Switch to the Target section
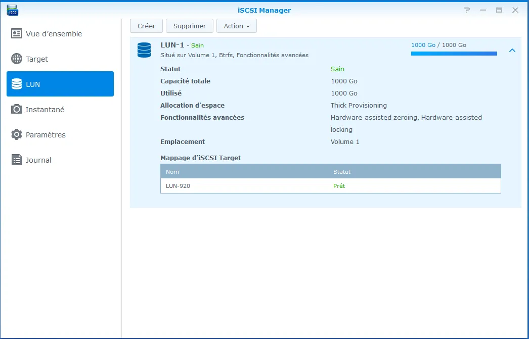The width and height of the screenshot is (529, 339). [x=37, y=59]
